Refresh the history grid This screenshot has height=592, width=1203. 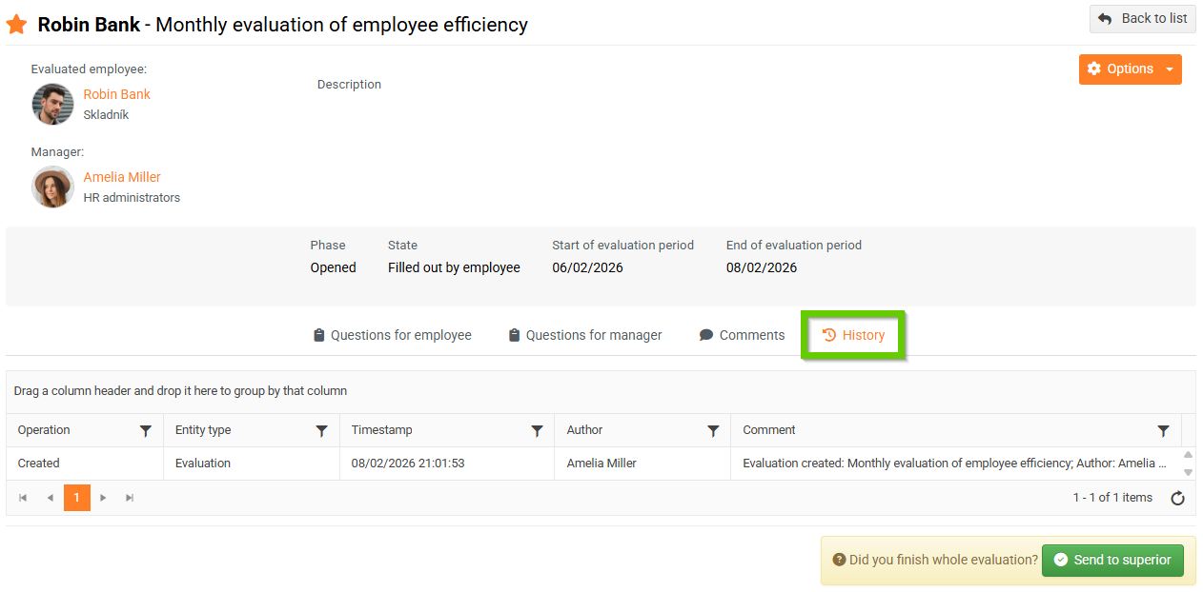pos(1177,498)
